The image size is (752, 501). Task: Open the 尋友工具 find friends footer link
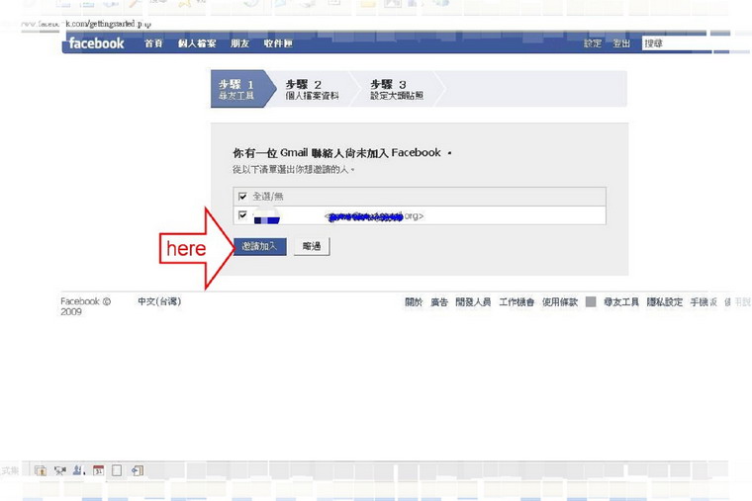point(621,301)
